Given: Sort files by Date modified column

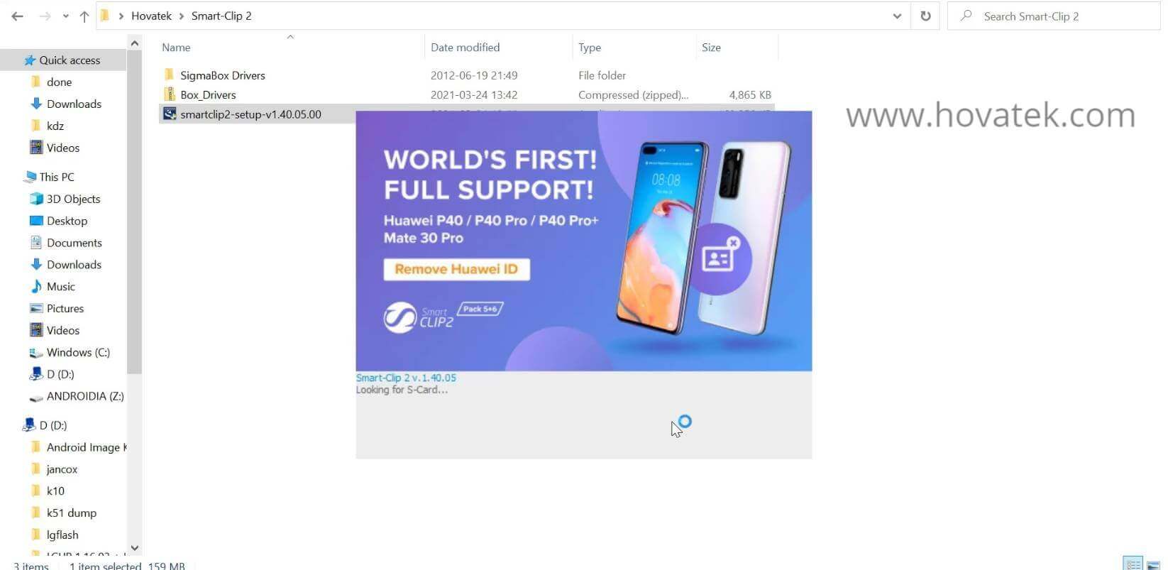Looking at the screenshot, I should (x=465, y=48).
